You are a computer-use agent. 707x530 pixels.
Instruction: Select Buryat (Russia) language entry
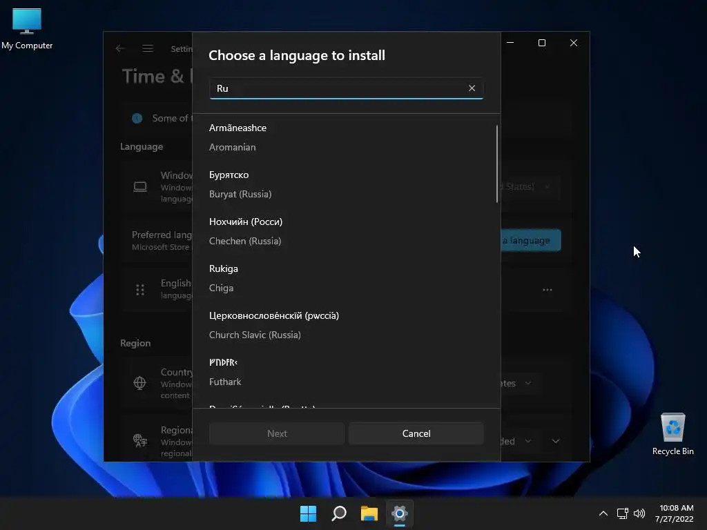346,184
